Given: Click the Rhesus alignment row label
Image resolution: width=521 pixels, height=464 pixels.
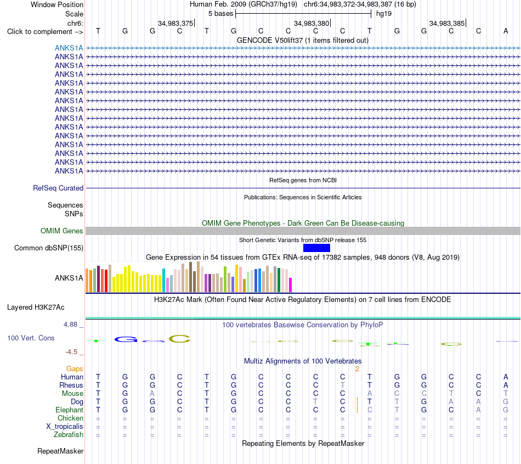Looking at the screenshot, I should (71, 385).
